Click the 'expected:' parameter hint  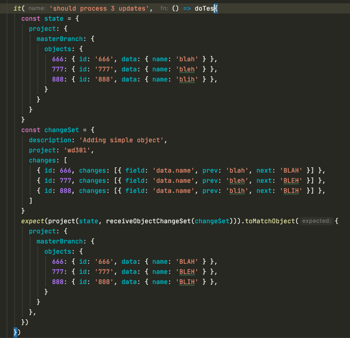(316, 221)
